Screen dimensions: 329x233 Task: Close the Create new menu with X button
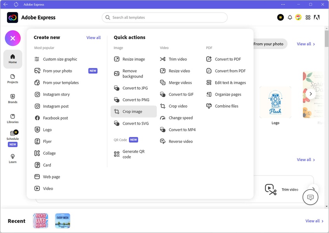click(x=13, y=38)
